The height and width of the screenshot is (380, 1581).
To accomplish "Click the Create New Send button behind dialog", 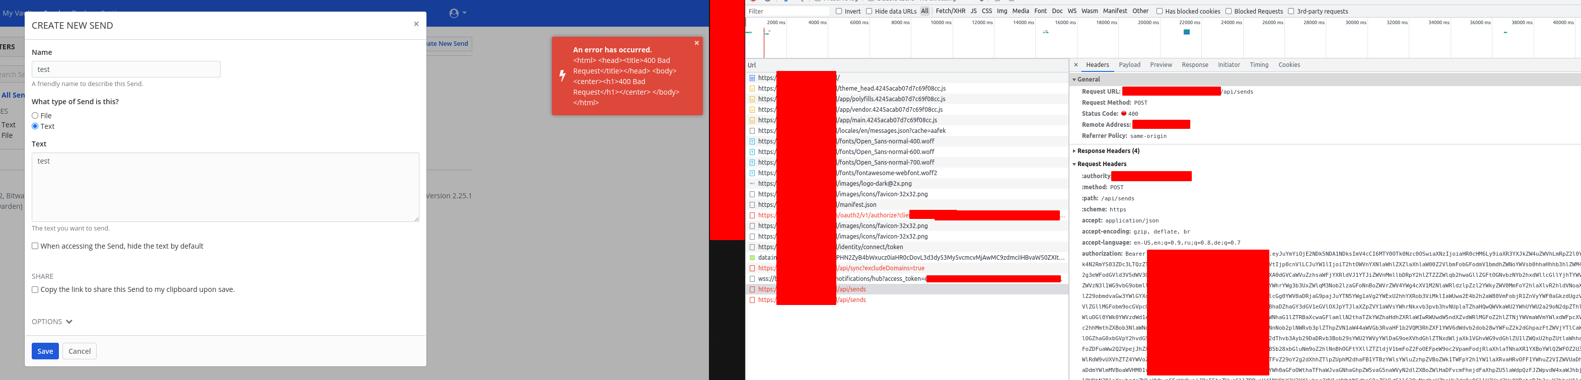I will [x=449, y=44].
